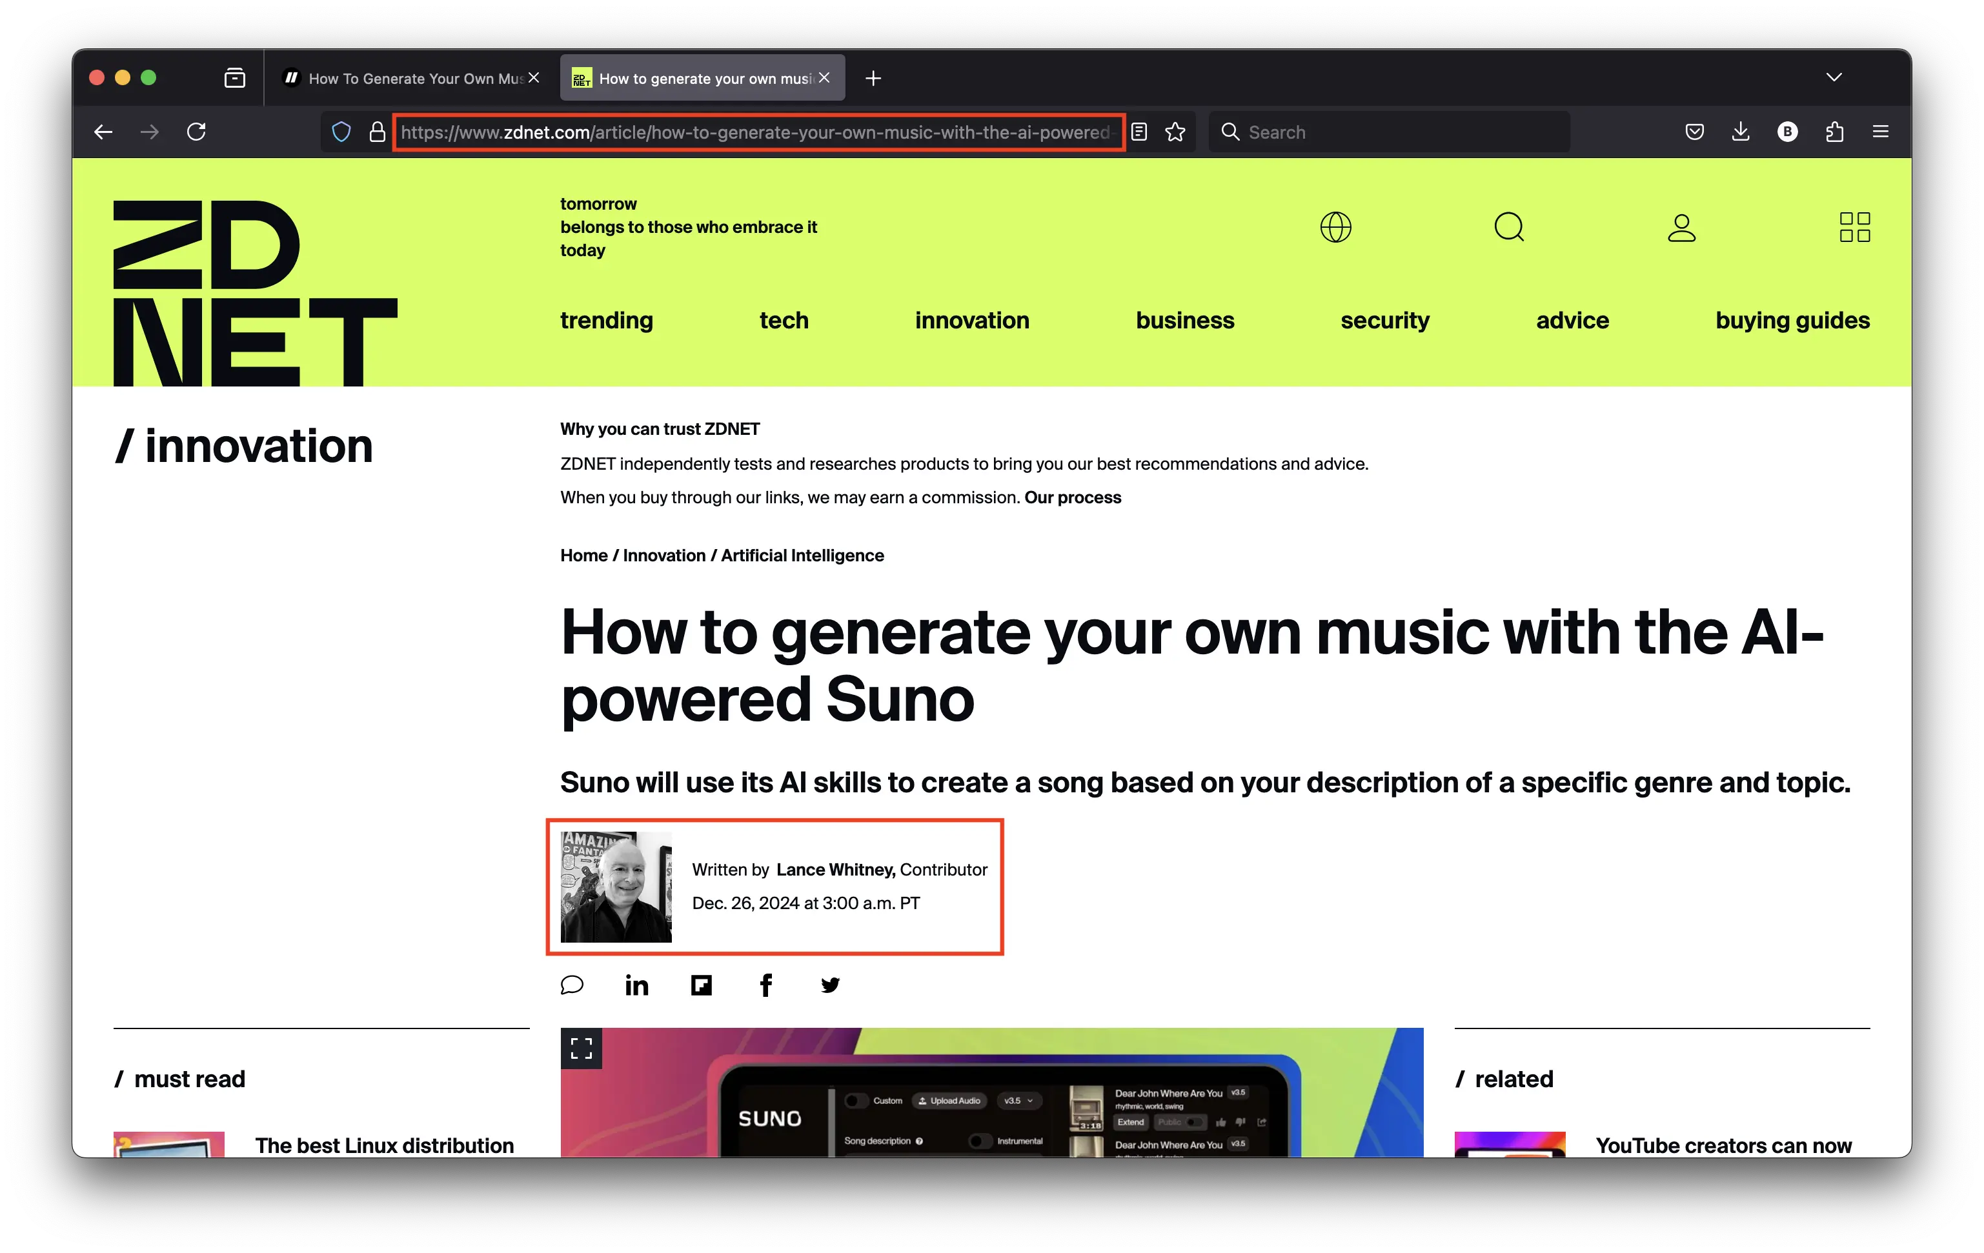The width and height of the screenshot is (1984, 1253).
Task: Open The best Linux distribution article
Action: (x=384, y=1145)
